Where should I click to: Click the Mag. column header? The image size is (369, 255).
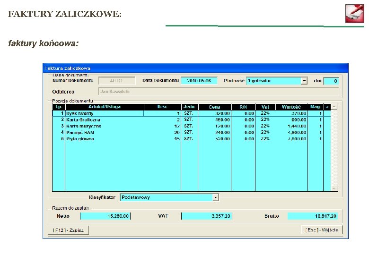pos(316,107)
